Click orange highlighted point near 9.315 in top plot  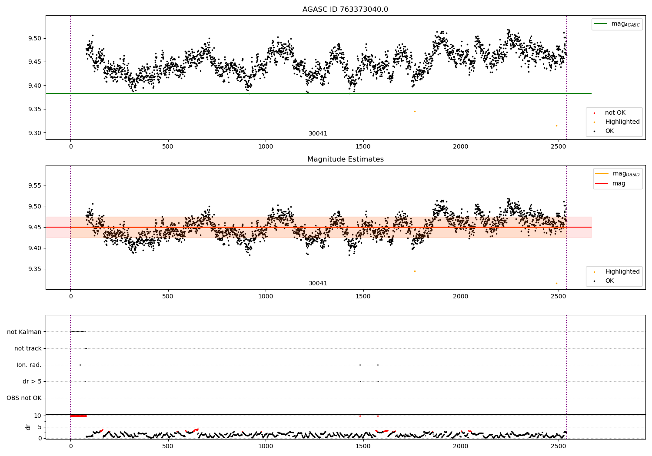(x=556, y=126)
